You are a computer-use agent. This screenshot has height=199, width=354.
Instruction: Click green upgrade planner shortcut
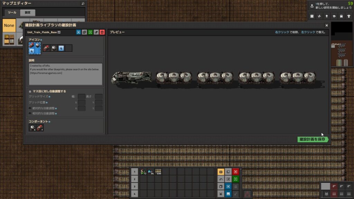[235, 179]
